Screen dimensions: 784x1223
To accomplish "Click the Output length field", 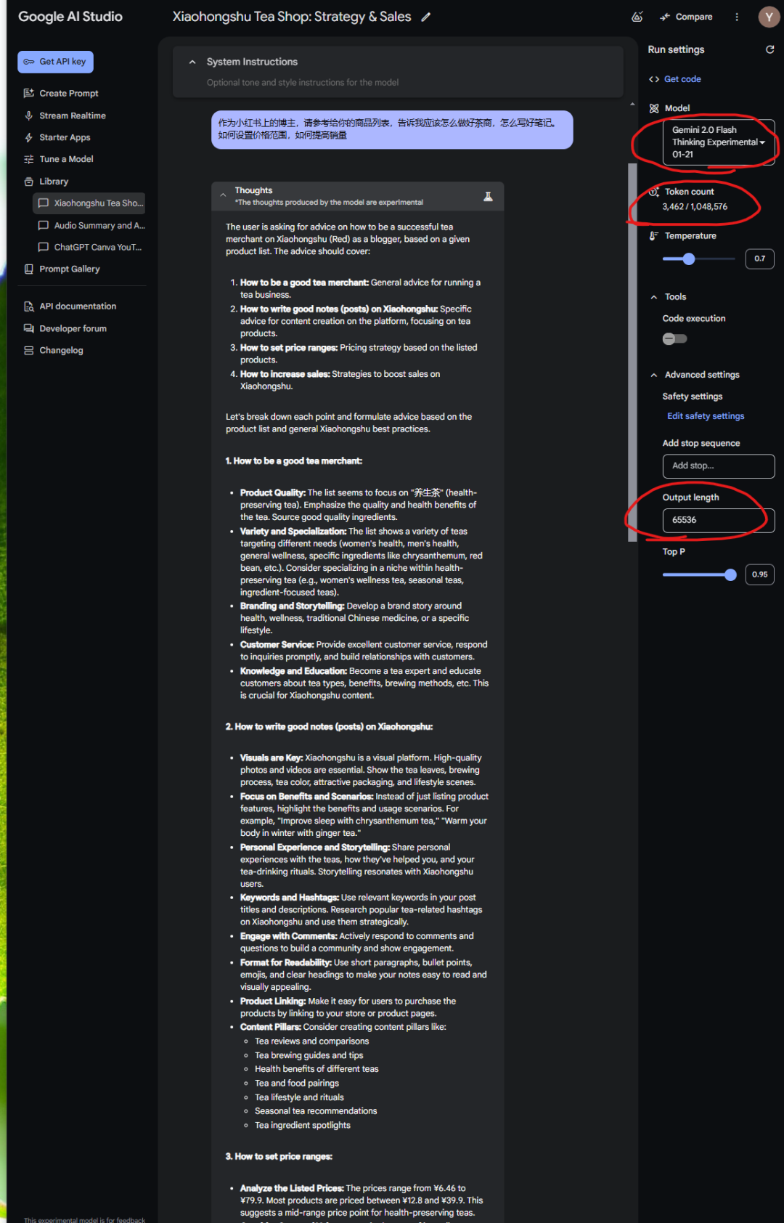I will click(x=719, y=520).
